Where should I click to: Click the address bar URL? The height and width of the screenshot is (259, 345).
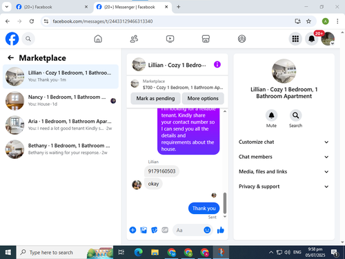tap(103, 21)
